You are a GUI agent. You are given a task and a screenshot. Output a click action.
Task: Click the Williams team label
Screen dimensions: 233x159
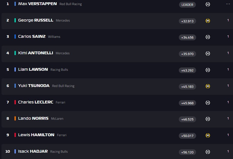(x=54, y=37)
